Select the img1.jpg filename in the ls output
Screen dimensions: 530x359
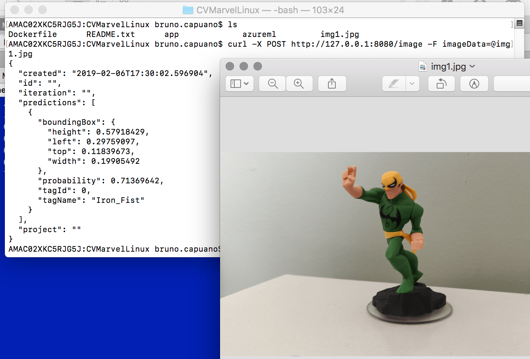(340, 34)
